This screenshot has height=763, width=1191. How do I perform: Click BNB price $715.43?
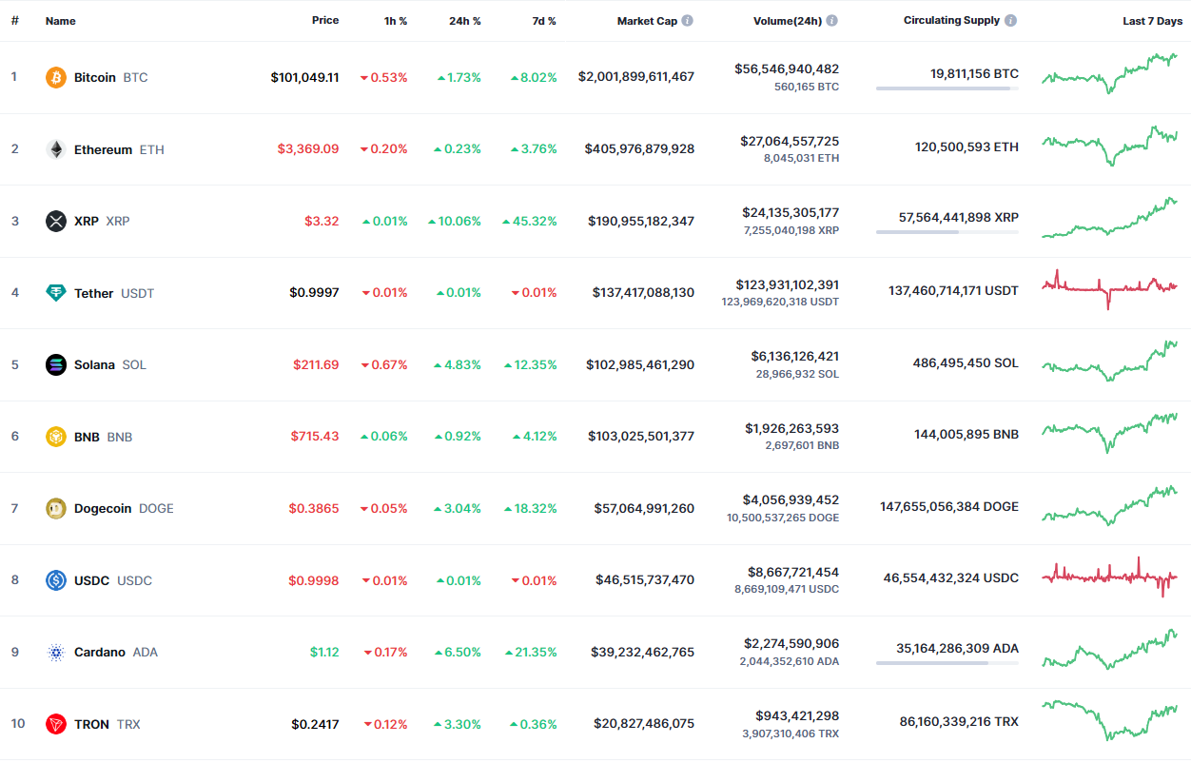[315, 437]
